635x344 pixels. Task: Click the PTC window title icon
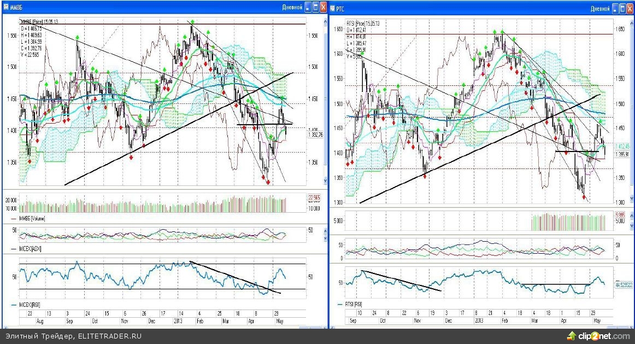coord(332,9)
